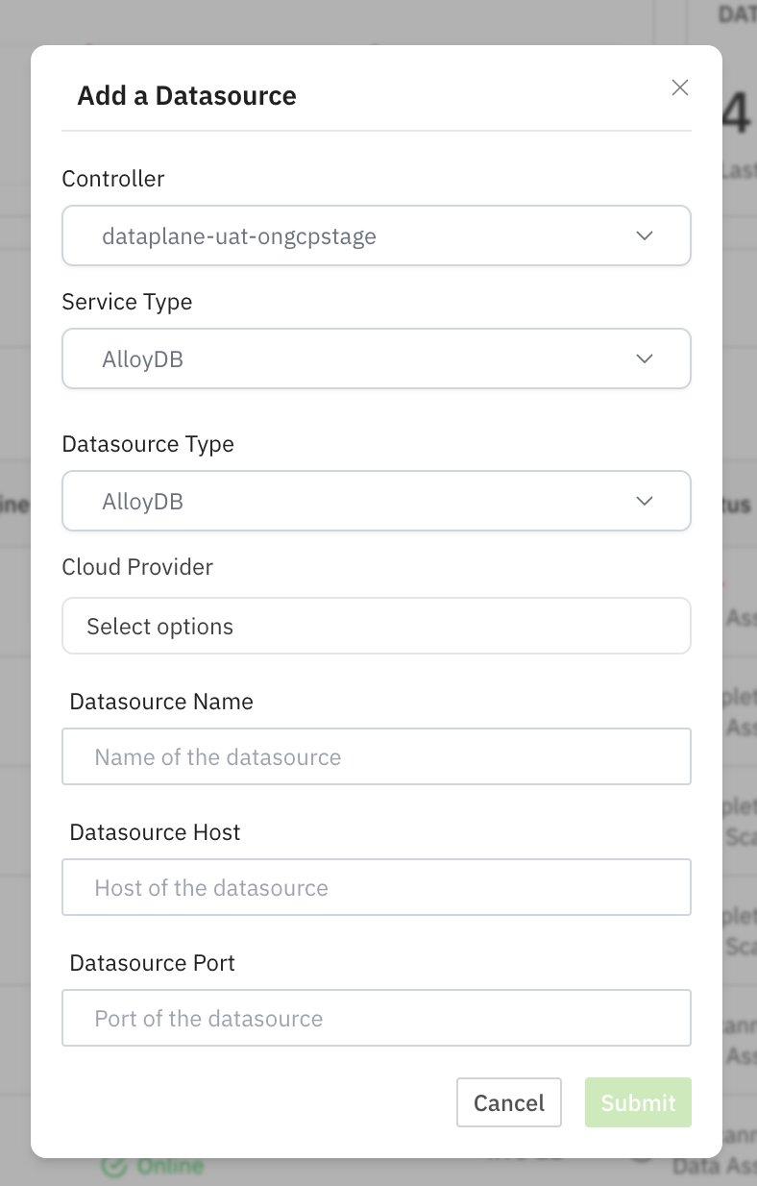Image resolution: width=757 pixels, height=1186 pixels.
Task: Focus the Port of the datasource field
Action: pos(376,1018)
